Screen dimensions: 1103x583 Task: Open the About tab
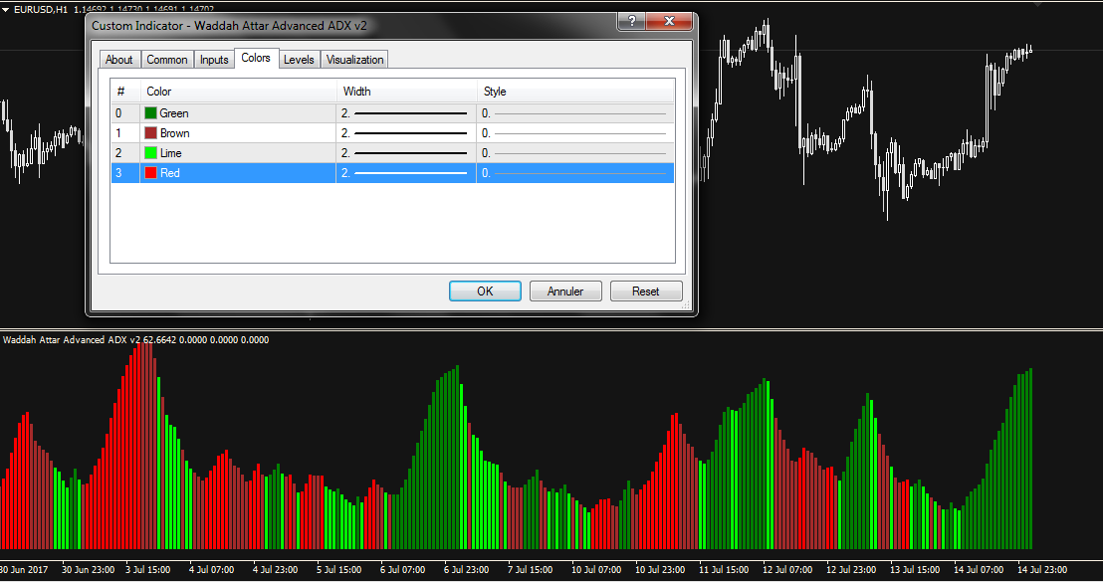coord(118,60)
